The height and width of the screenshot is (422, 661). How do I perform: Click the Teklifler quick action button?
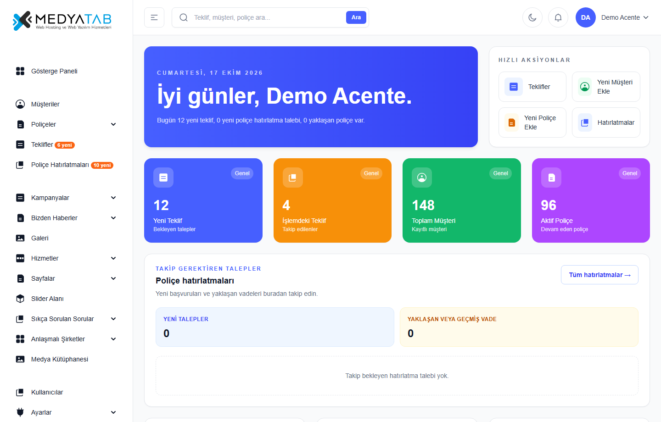click(x=532, y=87)
